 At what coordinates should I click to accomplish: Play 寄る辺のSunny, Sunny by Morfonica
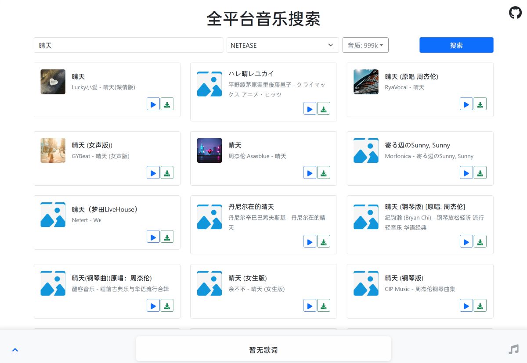466,173
